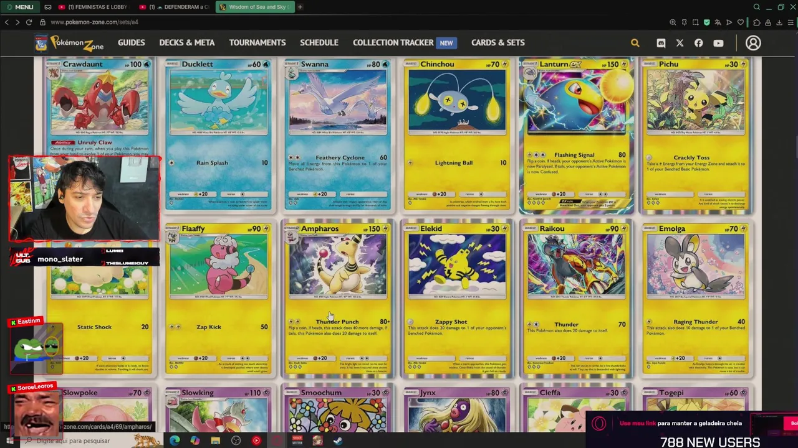
Task: Open the Chinchou card
Action: [458, 135]
